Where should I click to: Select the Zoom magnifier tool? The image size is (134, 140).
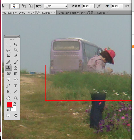click(x=16, y=98)
